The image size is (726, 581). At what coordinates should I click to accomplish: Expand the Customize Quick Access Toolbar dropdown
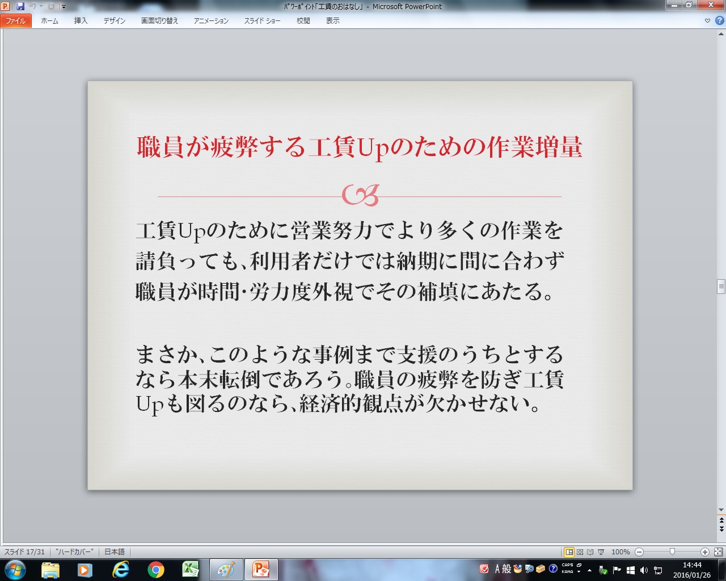coord(64,7)
